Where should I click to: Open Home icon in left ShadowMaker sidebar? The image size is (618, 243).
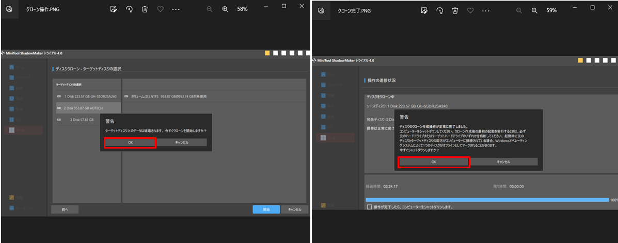tap(12, 68)
